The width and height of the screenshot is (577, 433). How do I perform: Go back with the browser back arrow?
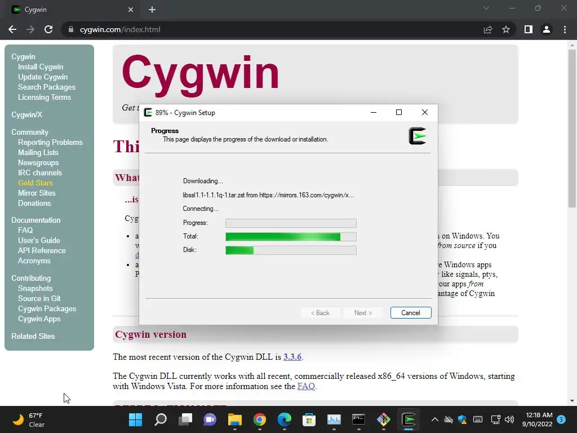click(12, 29)
